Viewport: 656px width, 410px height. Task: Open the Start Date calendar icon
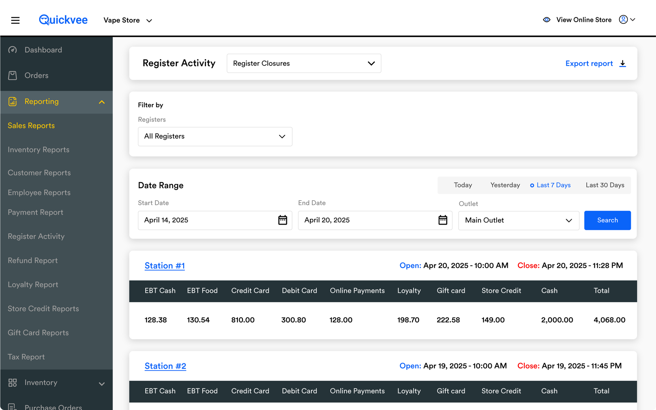click(282, 220)
